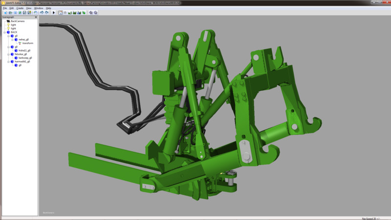
Task: Redo the action via toolbar arrow
Action: tap(46, 13)
